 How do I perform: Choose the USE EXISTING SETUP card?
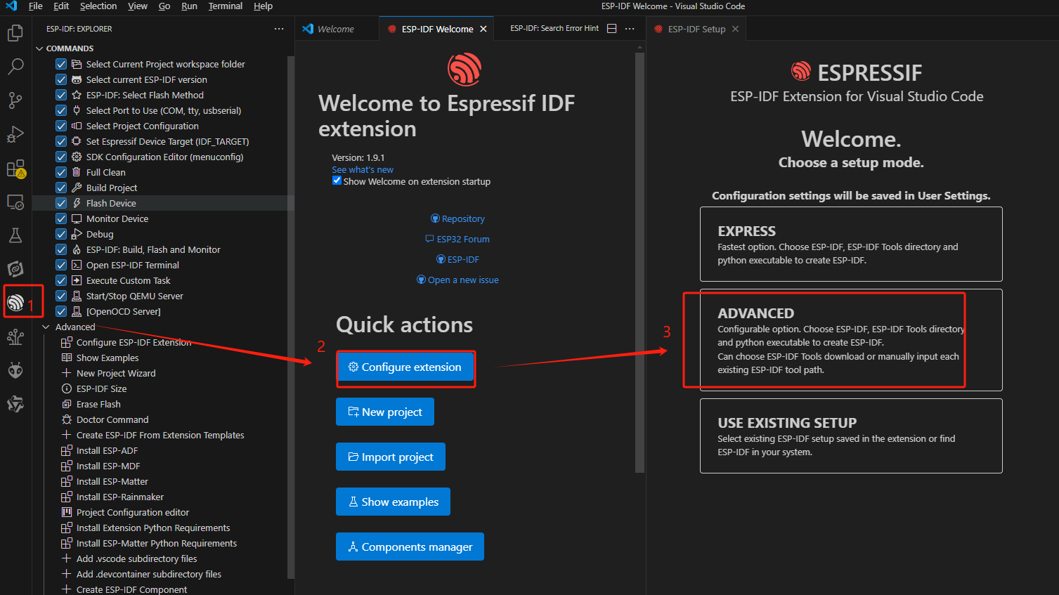[851, 436]
